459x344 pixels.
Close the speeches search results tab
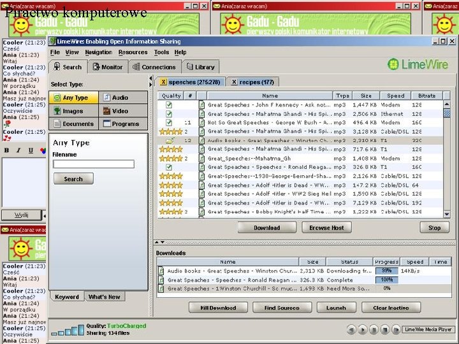163,82
